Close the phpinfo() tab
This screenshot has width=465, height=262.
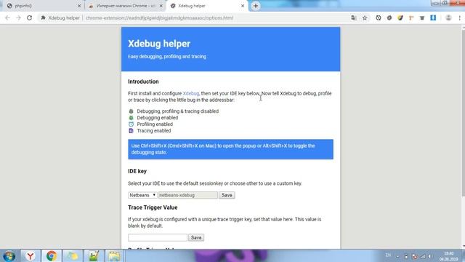pos(79,6)
